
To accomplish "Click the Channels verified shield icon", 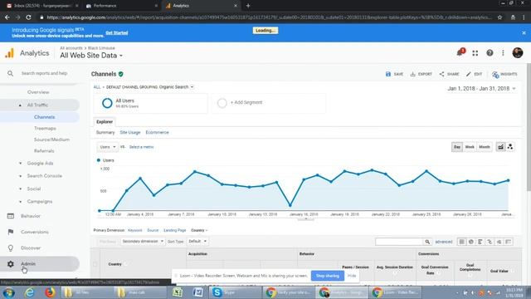I will pos(121,74).
